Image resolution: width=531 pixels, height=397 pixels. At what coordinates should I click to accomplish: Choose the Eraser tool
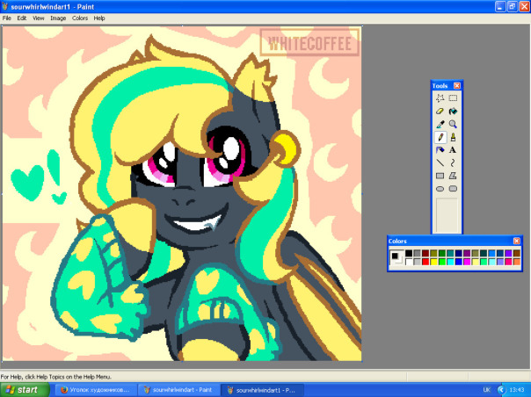click(x=440, y=111)
